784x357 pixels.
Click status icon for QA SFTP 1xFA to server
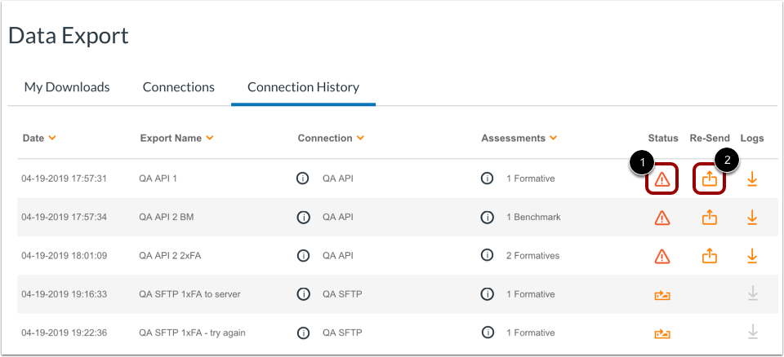(662, 294)
